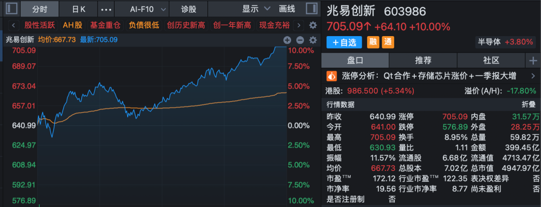
Task: Select the 推荐 recommendations tab
Action: 423,61
